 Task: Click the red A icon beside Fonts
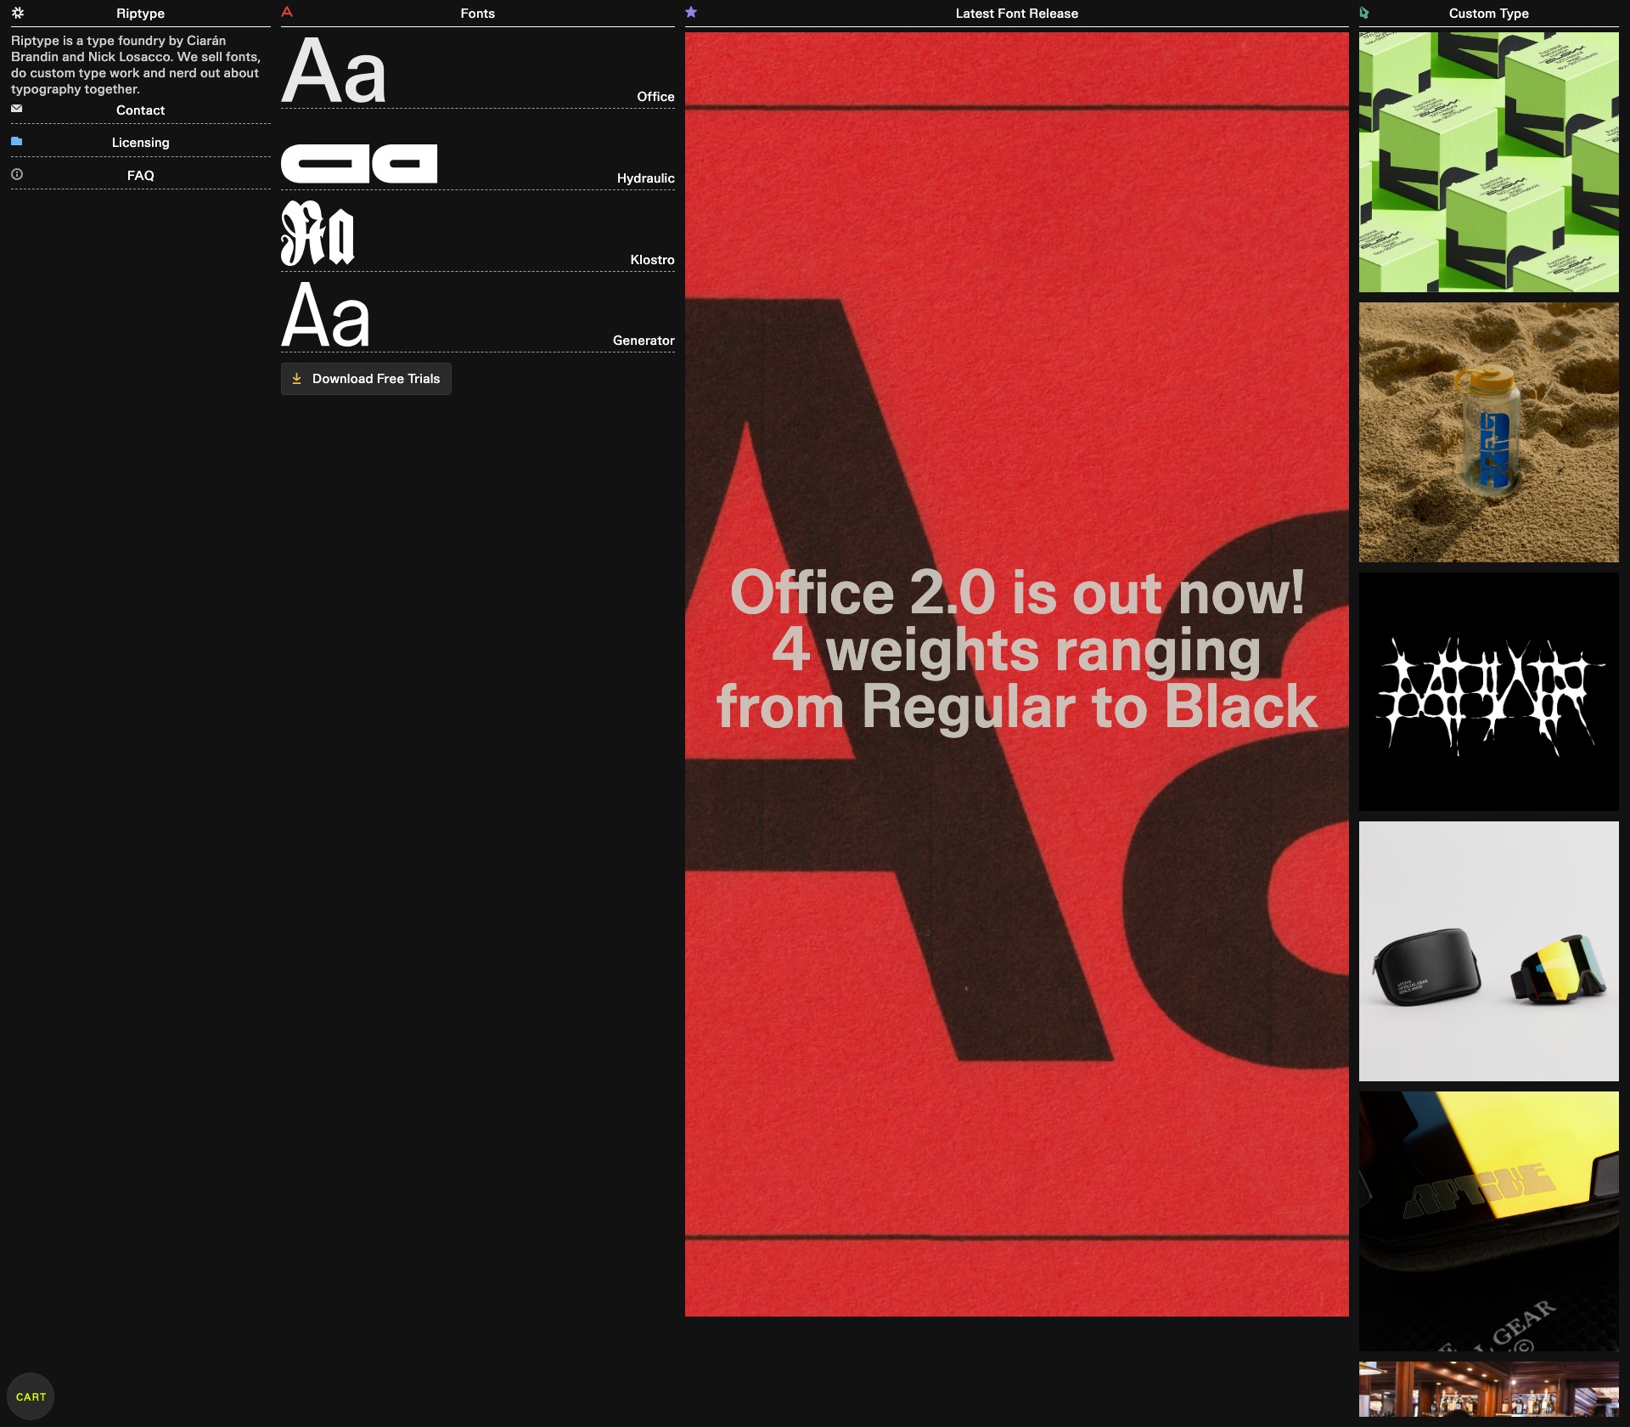tap(287, 12)
